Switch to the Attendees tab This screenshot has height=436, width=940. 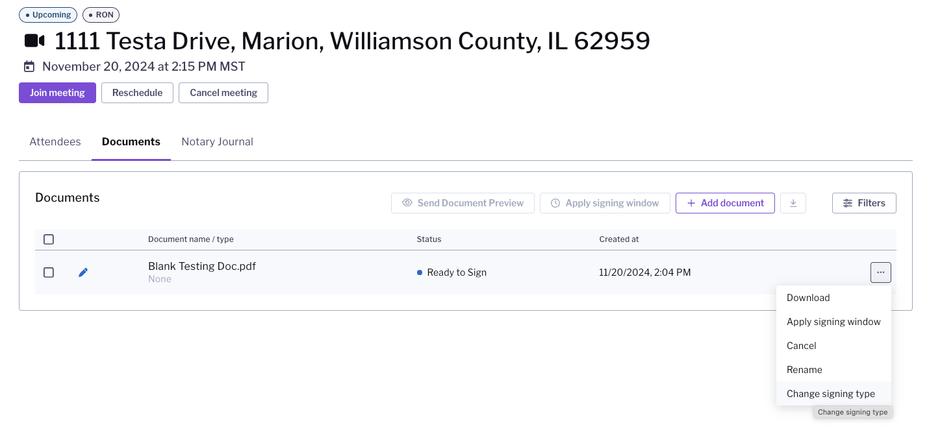55,141
